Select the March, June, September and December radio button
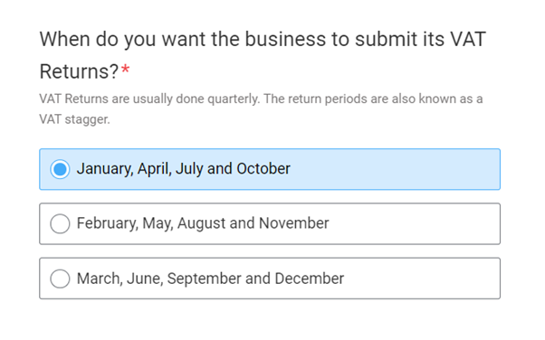This screenshot has width=545, height=340. 60,279
